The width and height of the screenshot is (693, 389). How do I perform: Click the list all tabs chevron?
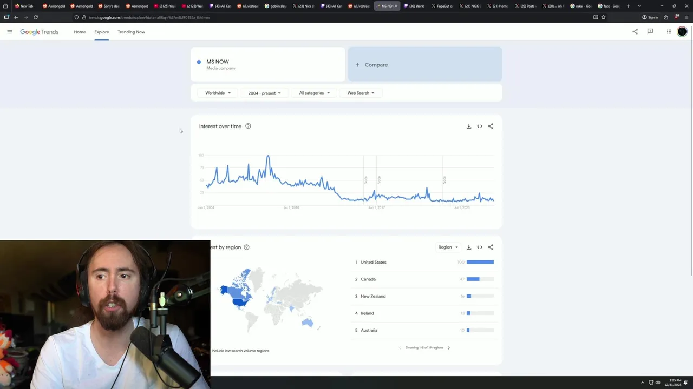point(639,6)
